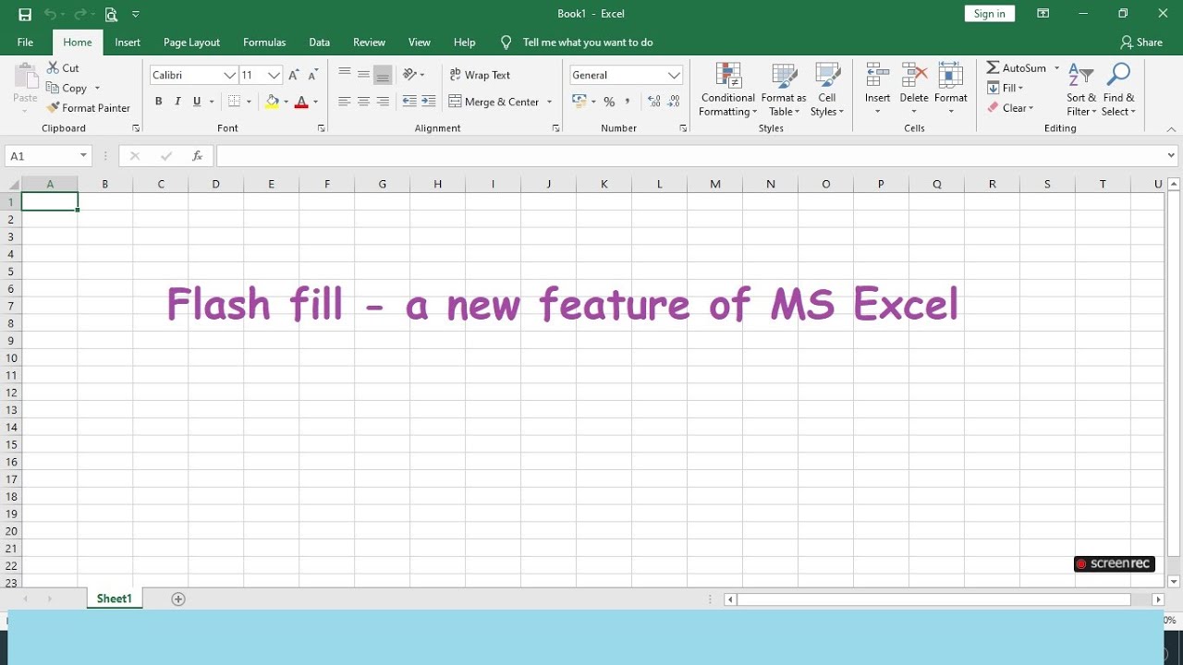Switch to the Page Layout tab
The width and height of the screenshot is (1183, 665).
[191, 42]
